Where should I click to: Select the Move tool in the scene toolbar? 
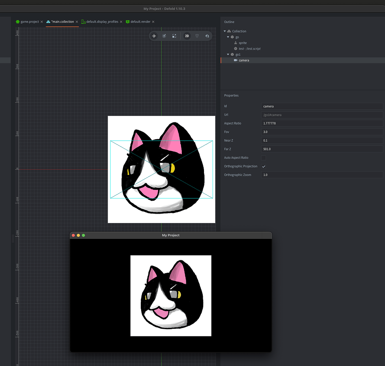(x=154, y=36)
